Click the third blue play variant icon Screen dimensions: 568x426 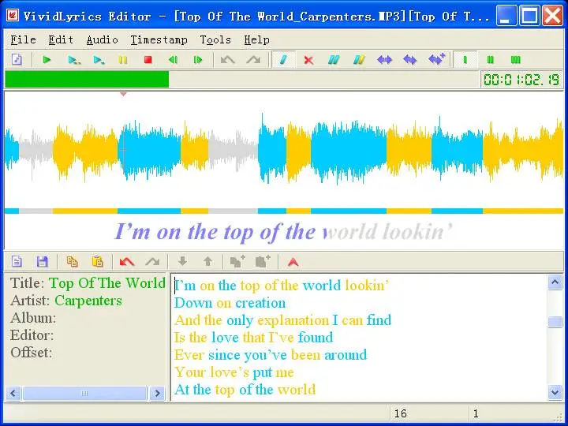[99, 59]
